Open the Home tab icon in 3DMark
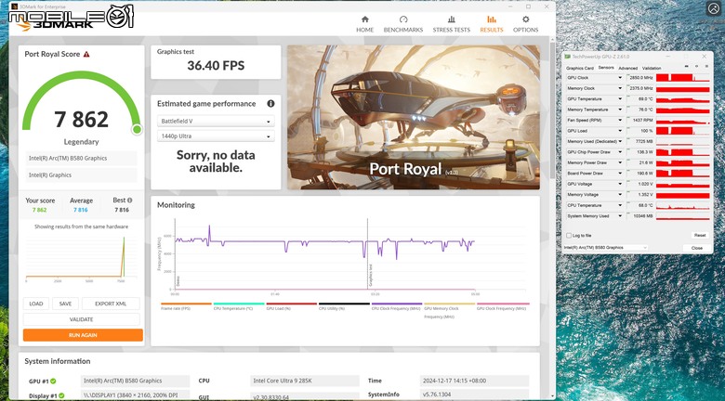The height and width of the screenshot is (401, 725). [x=364, y=19]
